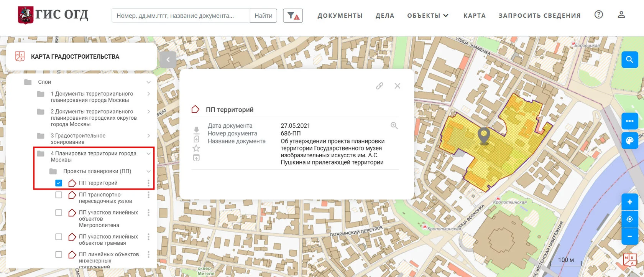Copy link icon in the popup card
The width and height of the screenshot is (644, 277).
click(x=379, y=86)
